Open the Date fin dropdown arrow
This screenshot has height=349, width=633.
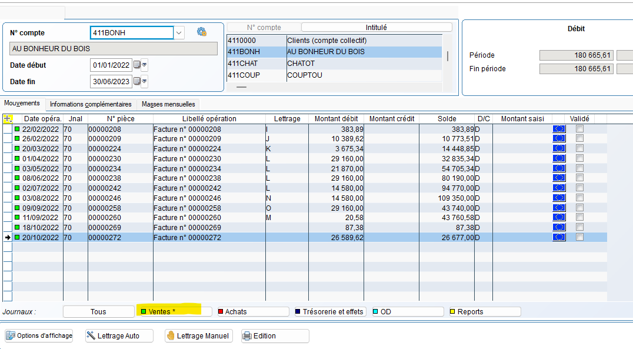(145, 81)
